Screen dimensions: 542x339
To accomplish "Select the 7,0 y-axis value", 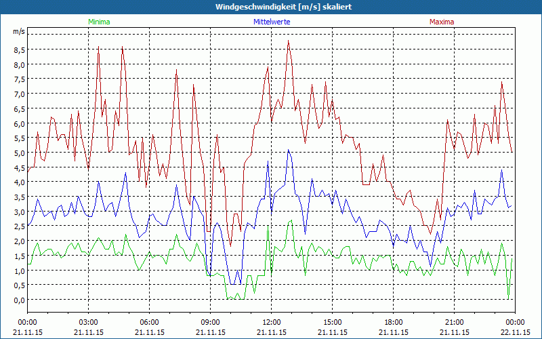I will click(x=18, y=94).
